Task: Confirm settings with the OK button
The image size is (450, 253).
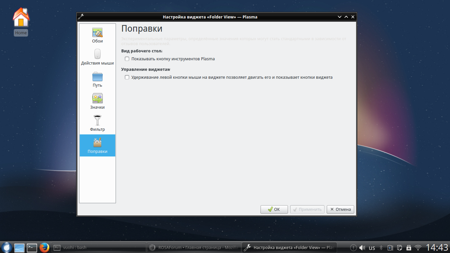Action: pos(274,209)
